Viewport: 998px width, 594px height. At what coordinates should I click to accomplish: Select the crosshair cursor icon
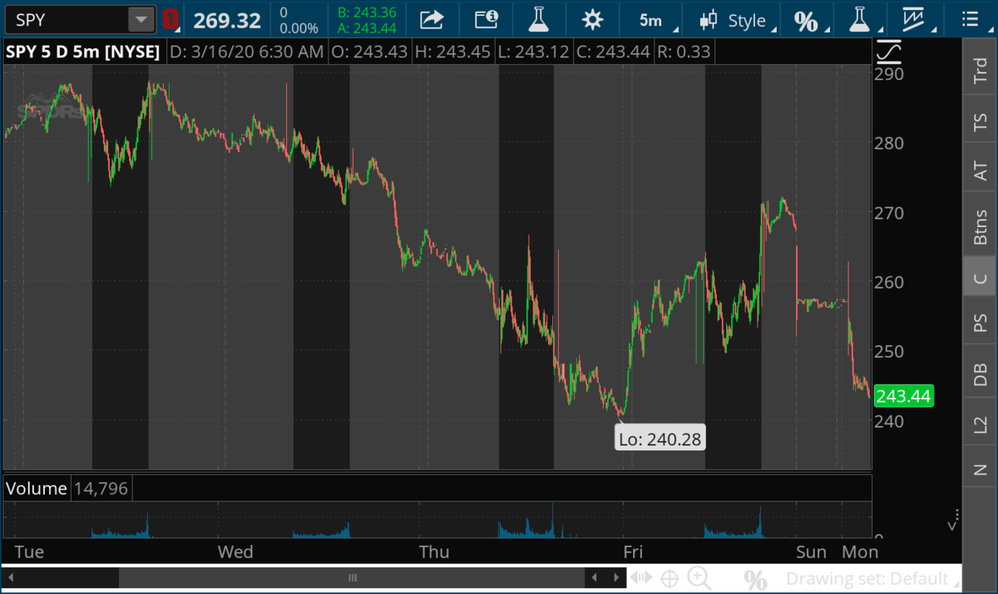click(x=669, y=578)
